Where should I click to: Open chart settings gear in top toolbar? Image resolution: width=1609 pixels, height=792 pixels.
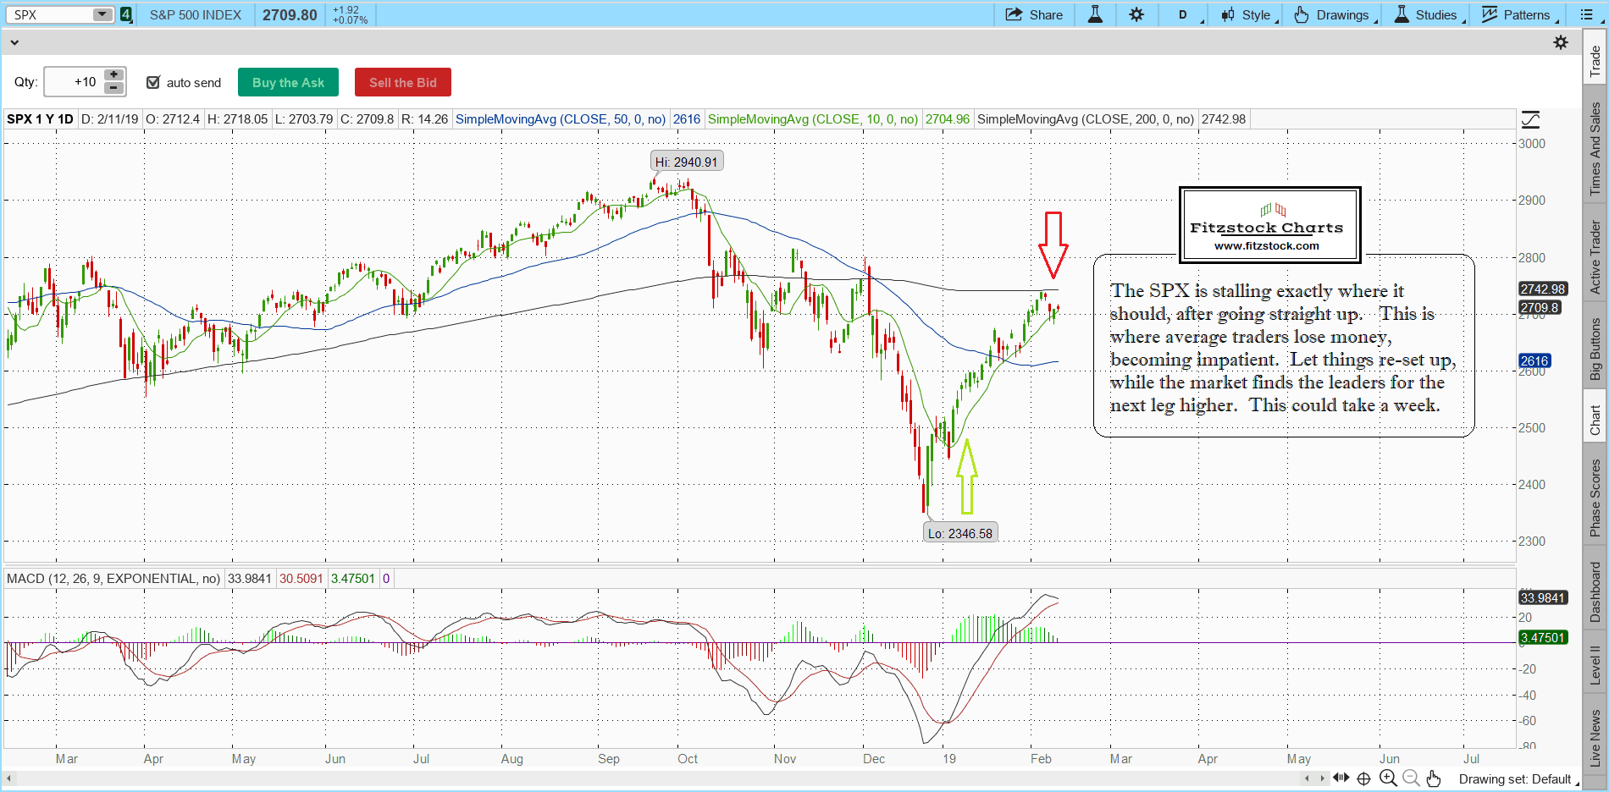(x=1136, y=14)
